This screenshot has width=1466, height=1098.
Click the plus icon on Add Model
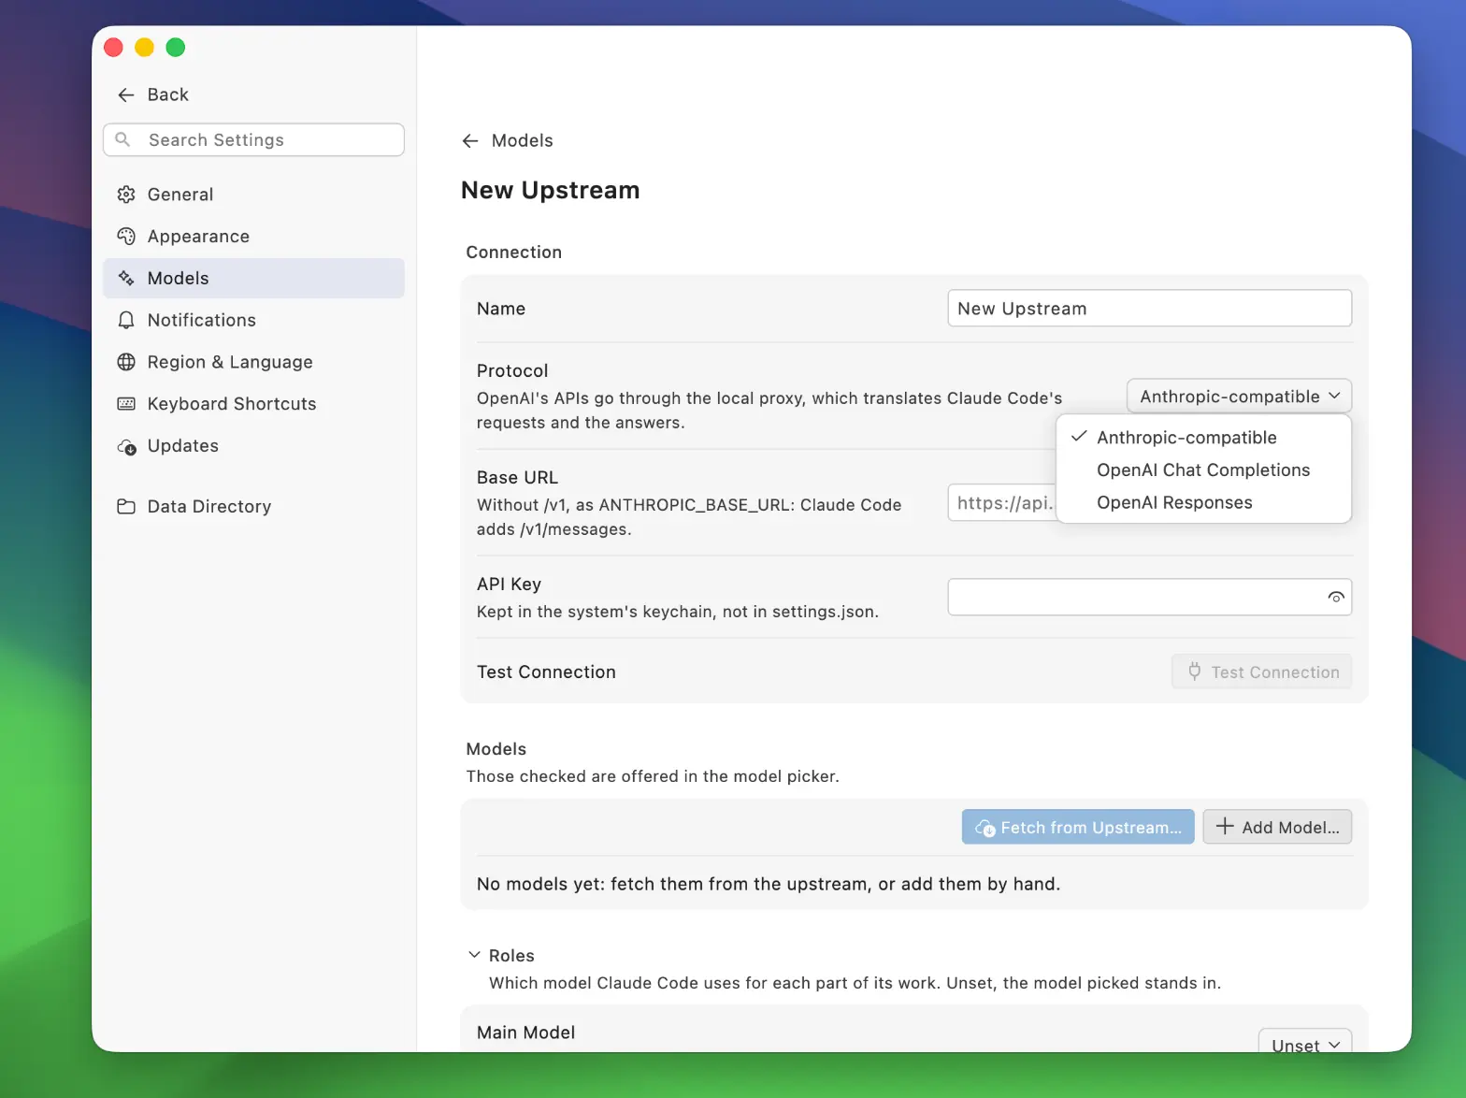[1225, 827]
